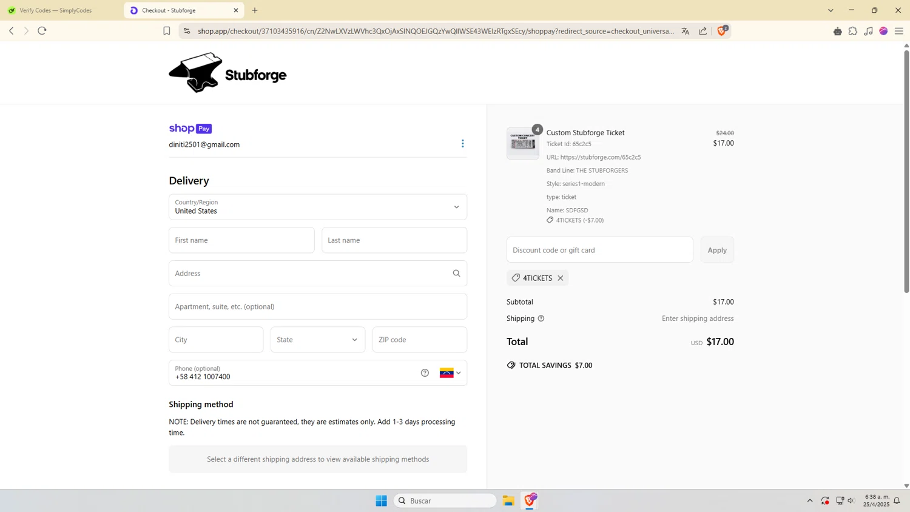The height and width of the screenshot is (512, 910).
Task: Open the media playlist music-note icon
Action: 868,31
